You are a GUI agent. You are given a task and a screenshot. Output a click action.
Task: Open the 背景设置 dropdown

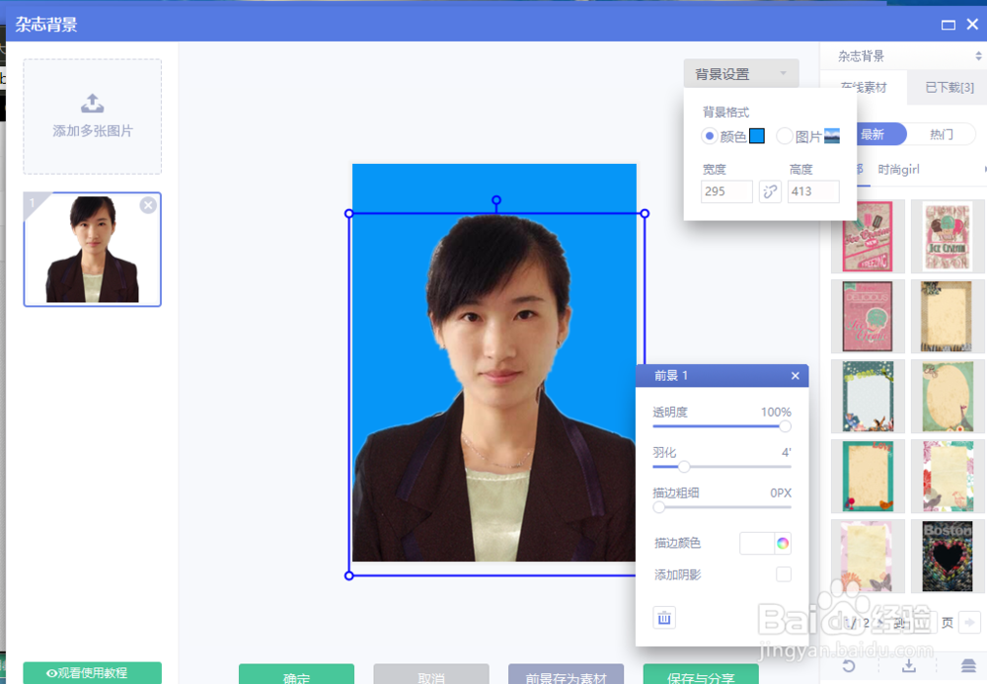pyautogui.click(x=741, y=74)
